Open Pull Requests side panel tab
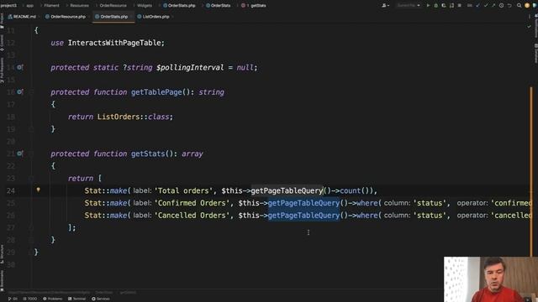The image size is (538, 302). click(x=2, y=70)
